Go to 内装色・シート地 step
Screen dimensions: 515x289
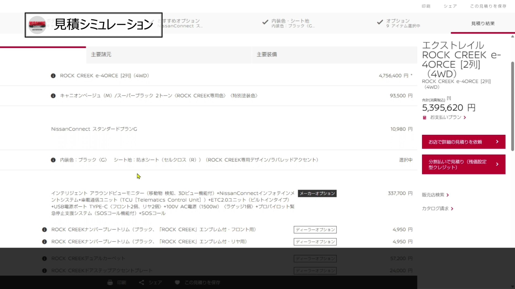pyautogui.click(x=292, y=23)
